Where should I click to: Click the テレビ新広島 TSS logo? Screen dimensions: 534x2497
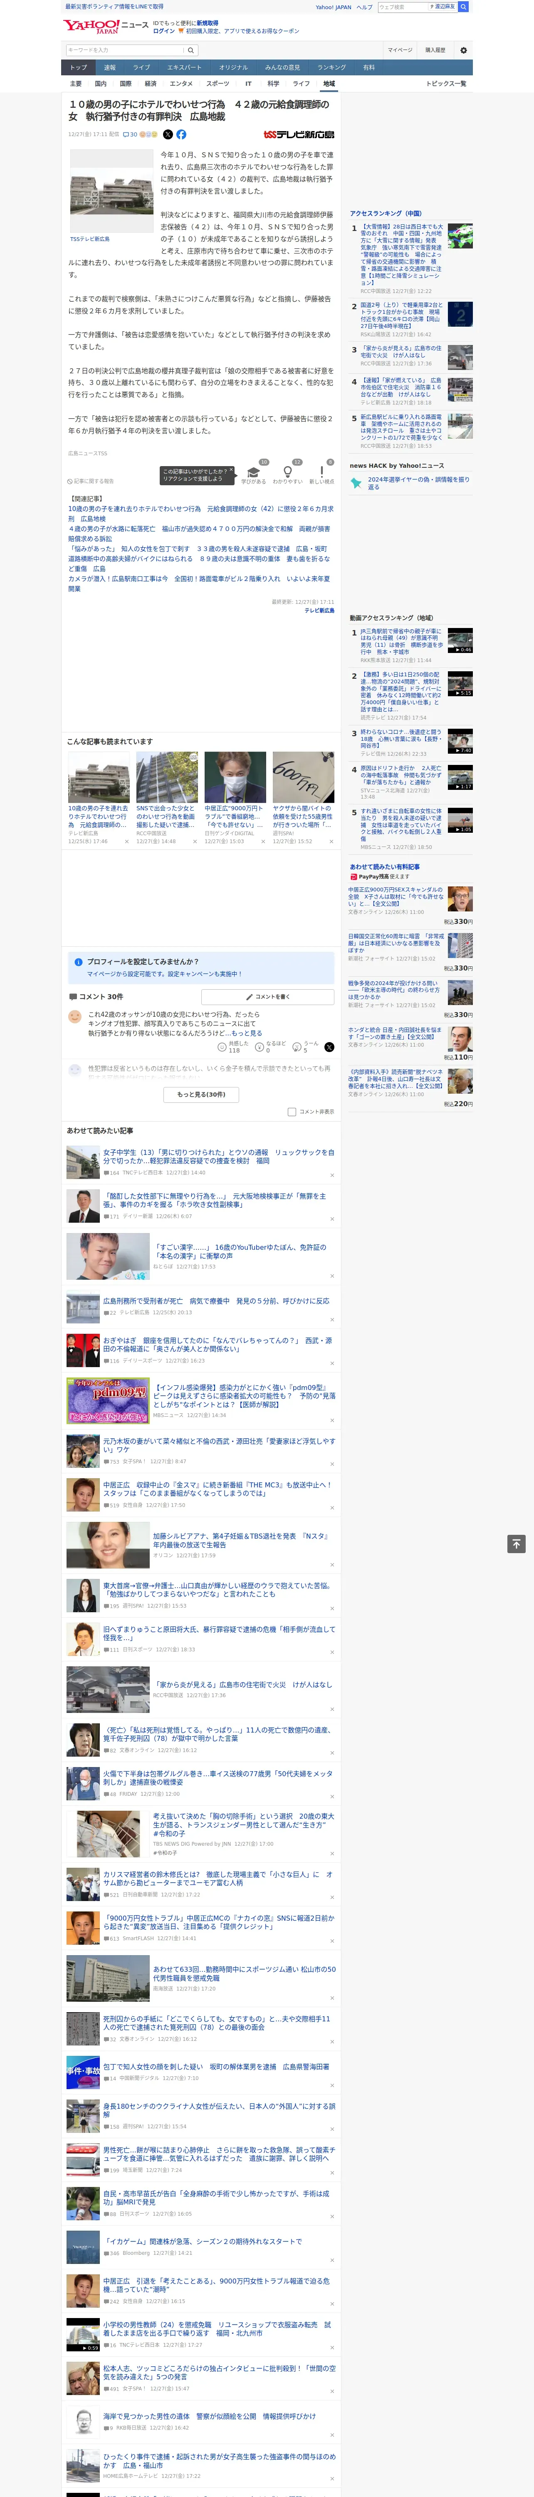(299, 135)
